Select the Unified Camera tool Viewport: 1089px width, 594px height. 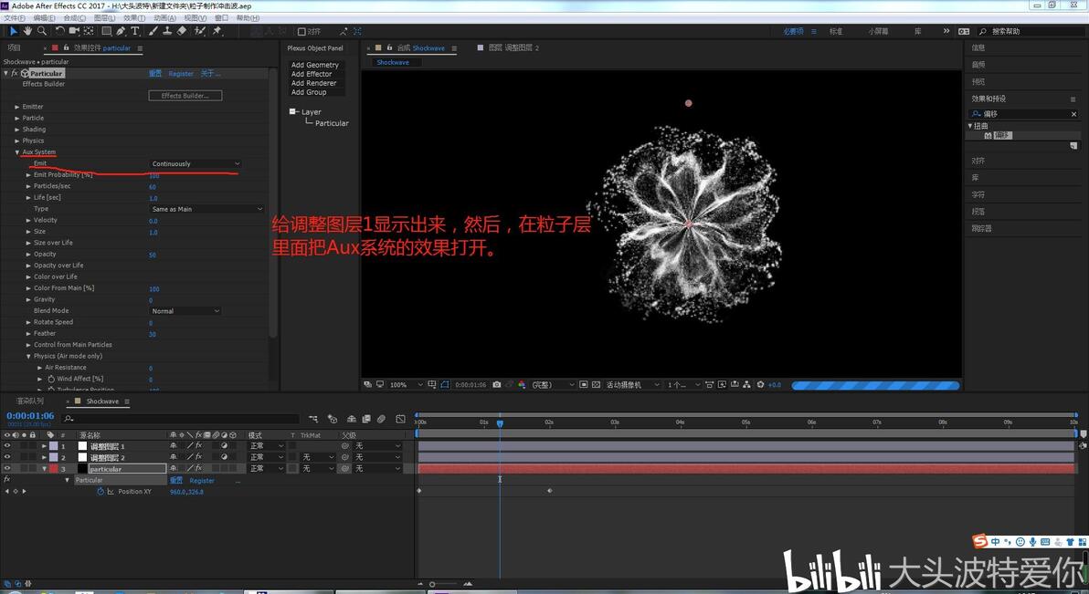tap(74, 31)
